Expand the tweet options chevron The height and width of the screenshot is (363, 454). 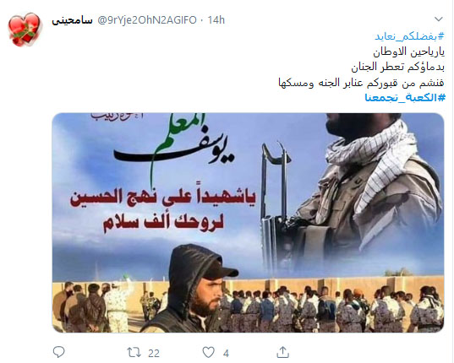click(439, 19)
